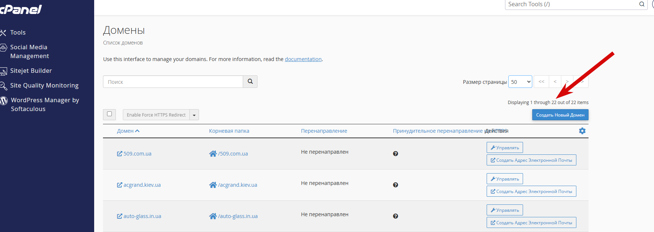Expand the Force HTTPS Redirect dropdown arrow

pos(194,115)
